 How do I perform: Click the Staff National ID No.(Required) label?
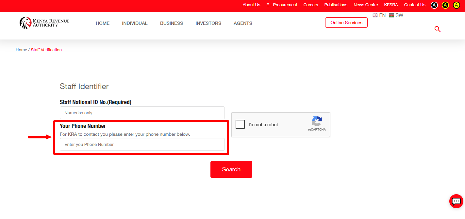pyautogui.click(x=95, y=102)
